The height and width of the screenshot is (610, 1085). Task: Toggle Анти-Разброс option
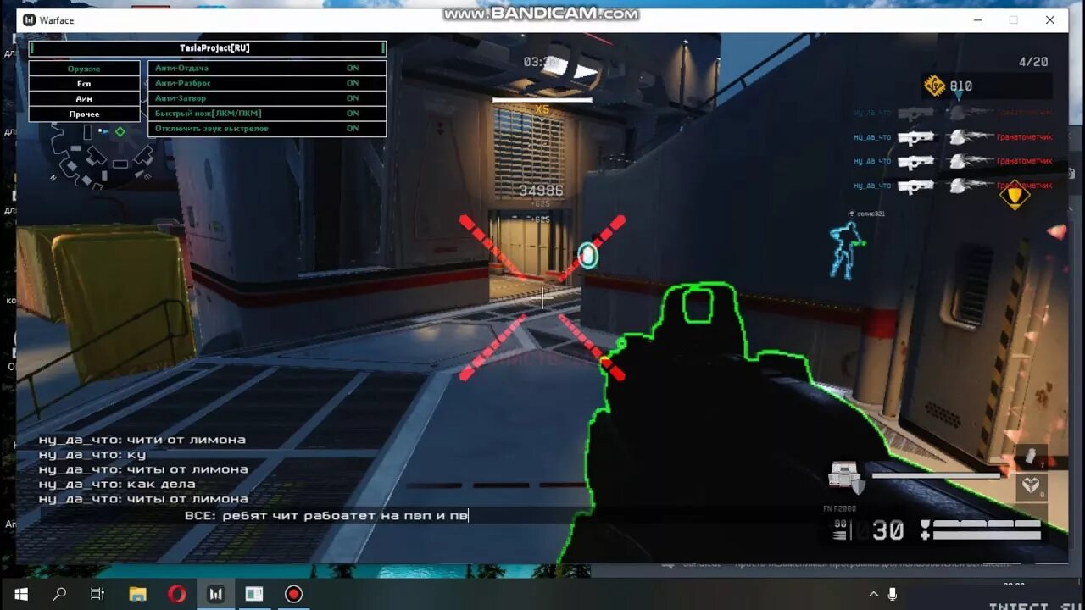(x=267, y=83)
